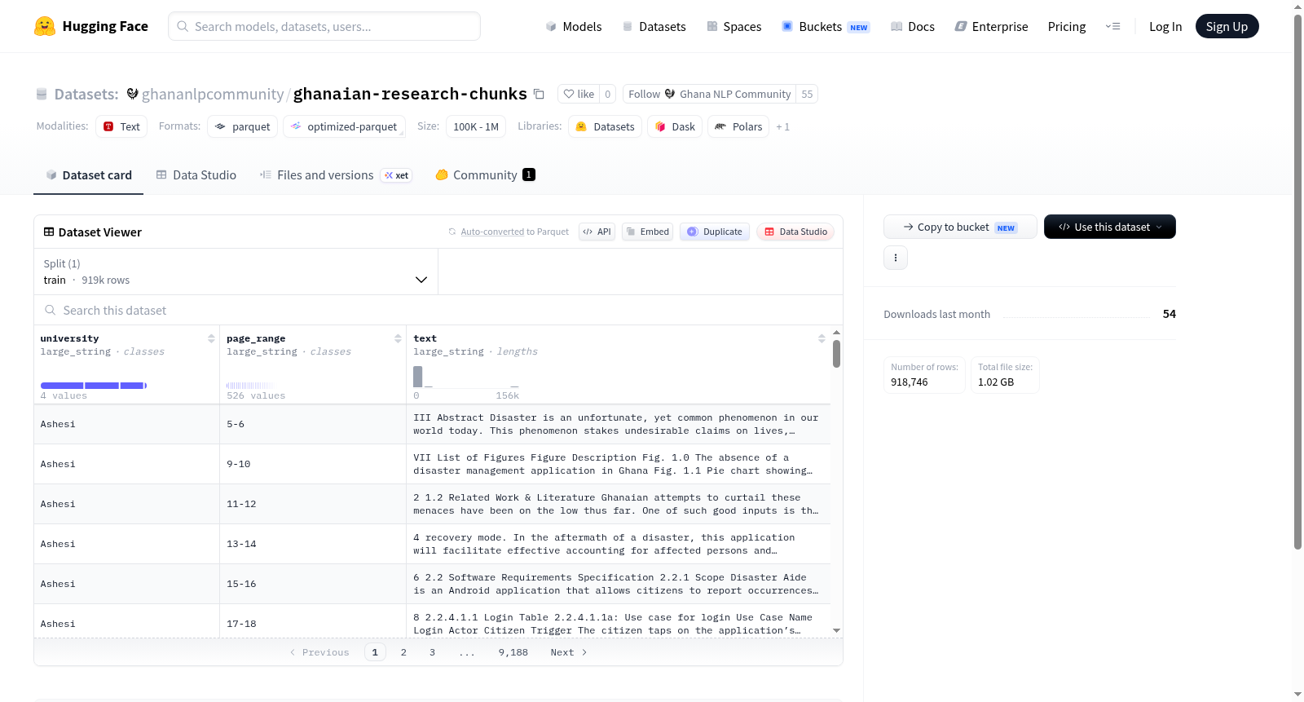
Task: Switch to the Data Studio tab
Action: tap(196, 174)
